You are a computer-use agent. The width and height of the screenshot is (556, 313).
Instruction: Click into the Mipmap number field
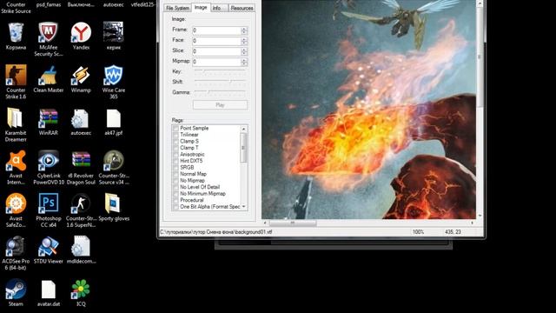click(x=216, y=62)
